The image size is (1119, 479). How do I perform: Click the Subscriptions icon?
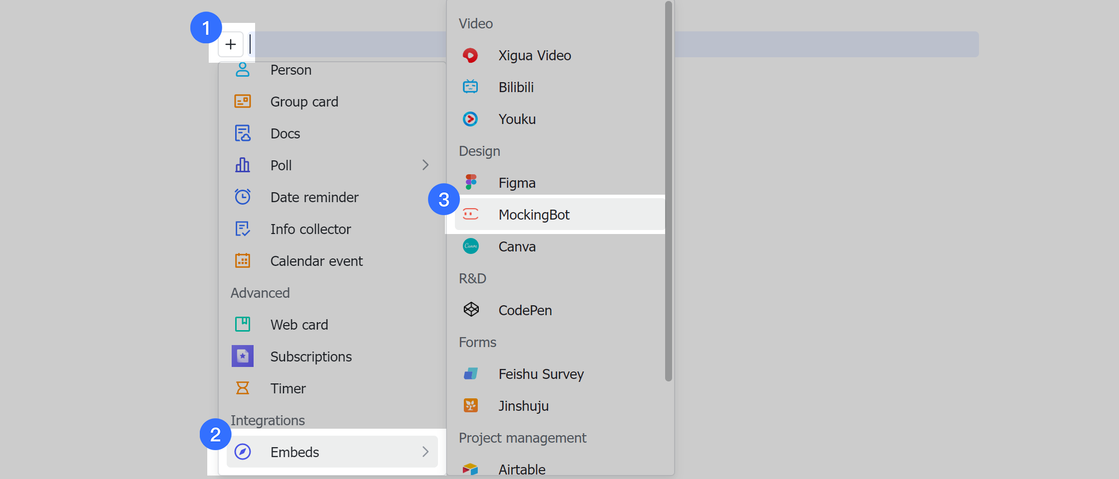[x=243, y=356]
